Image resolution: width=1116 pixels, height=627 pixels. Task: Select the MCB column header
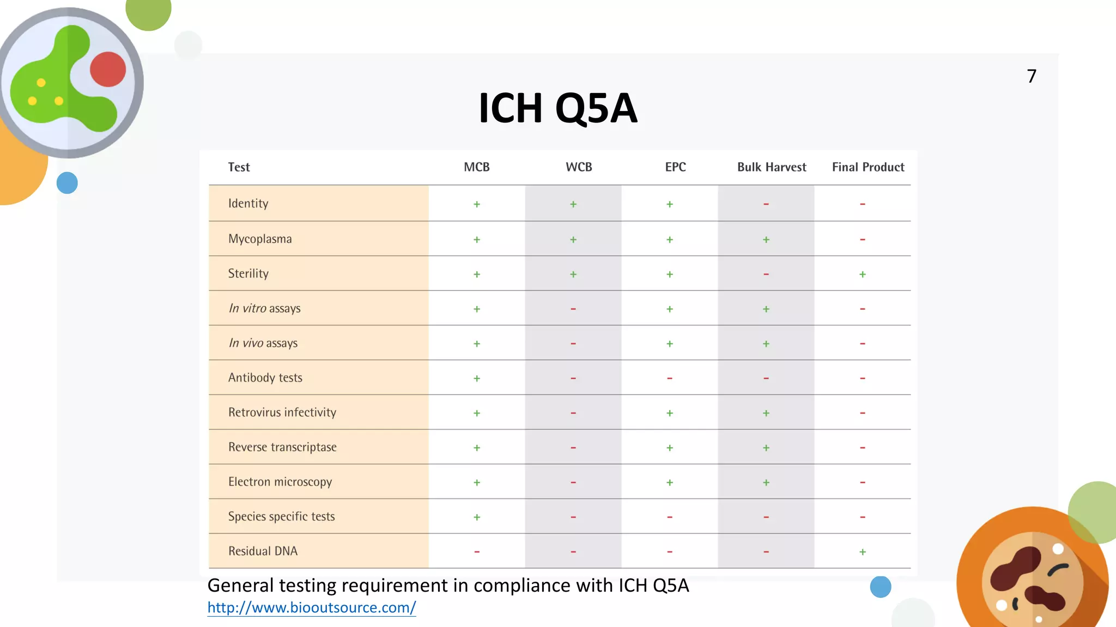tap(477, 167)
